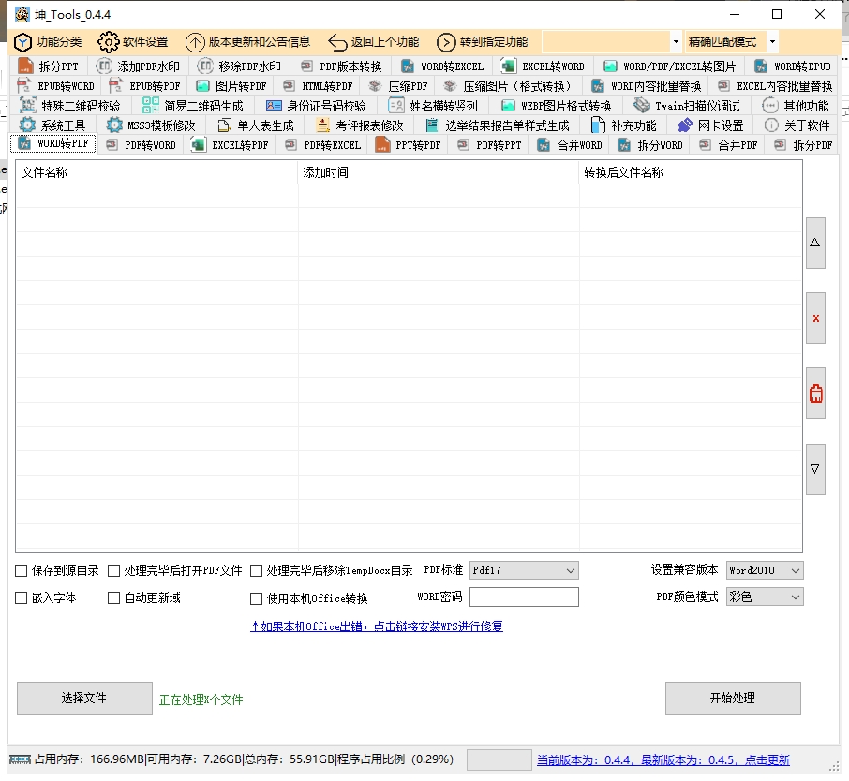Open WEBP图片格式转换 tool
849x781 pixels.
[556, 106]
